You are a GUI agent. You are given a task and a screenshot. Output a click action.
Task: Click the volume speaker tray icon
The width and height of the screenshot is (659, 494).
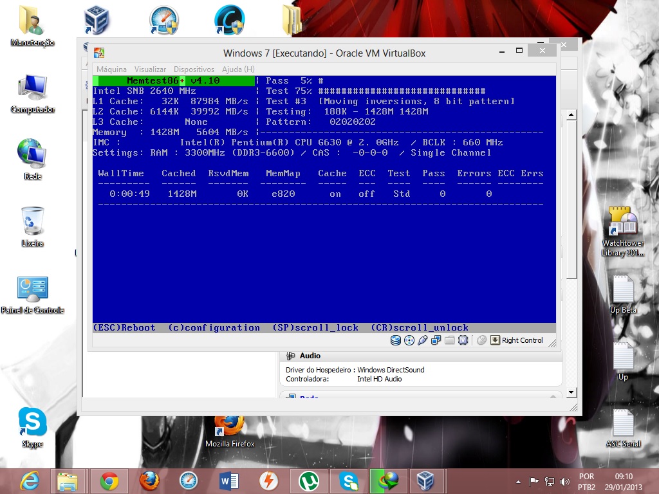coord(565,482)
